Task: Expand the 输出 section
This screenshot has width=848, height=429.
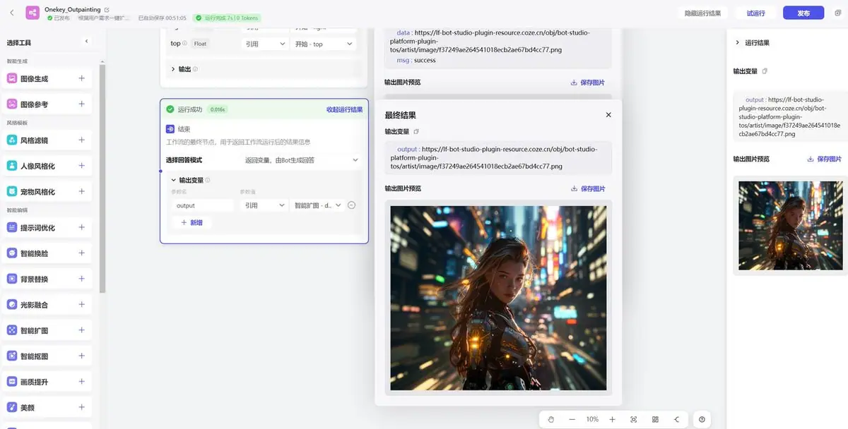Action: (x=173, y=69)
